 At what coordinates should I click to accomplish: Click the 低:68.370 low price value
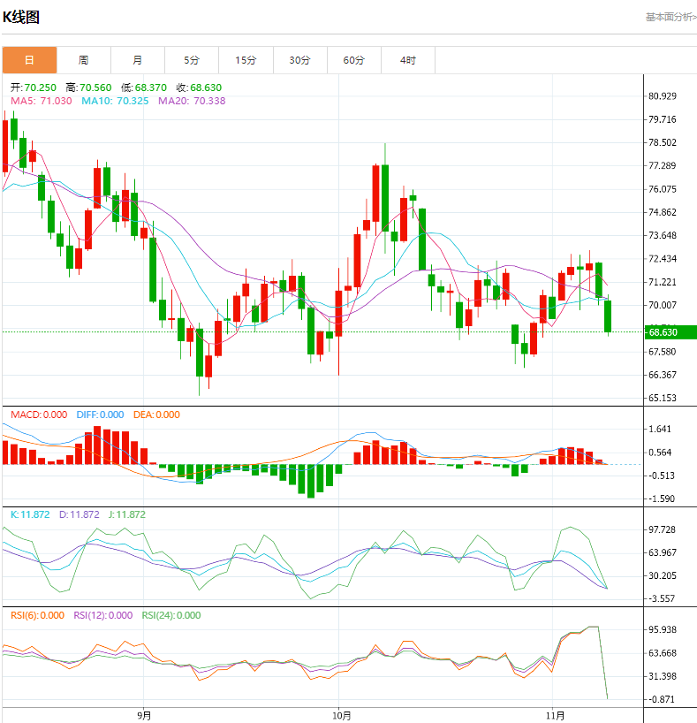(x=144, y=88)
